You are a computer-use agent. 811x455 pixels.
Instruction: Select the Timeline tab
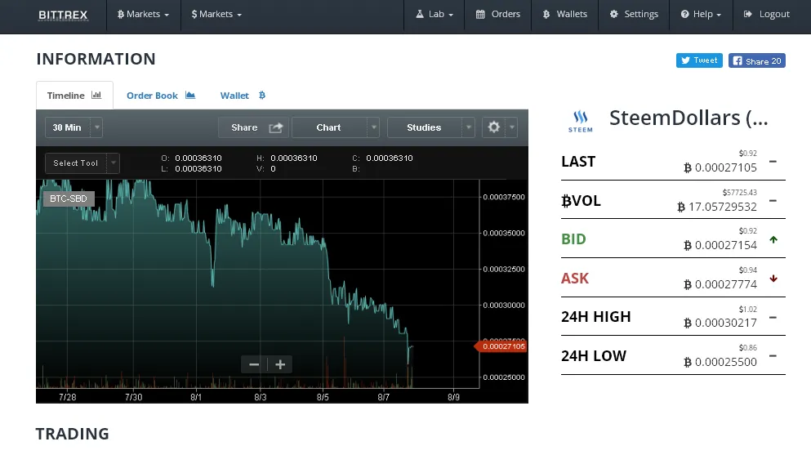(74, 95)
